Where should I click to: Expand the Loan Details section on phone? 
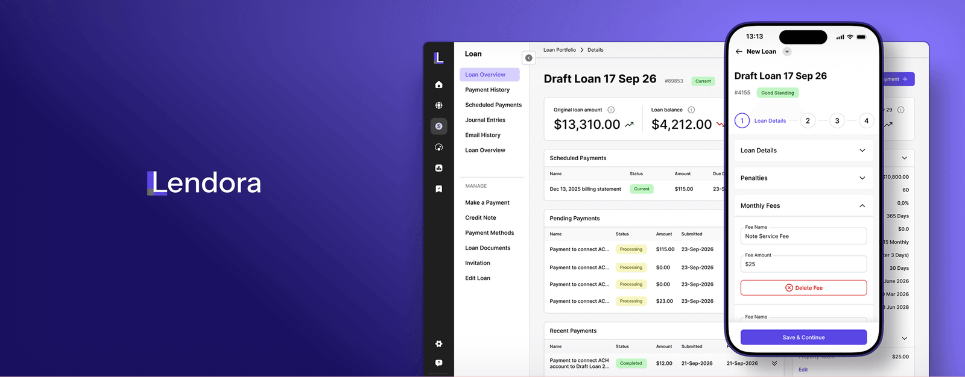pyautogui.click(x=862, y=151)
